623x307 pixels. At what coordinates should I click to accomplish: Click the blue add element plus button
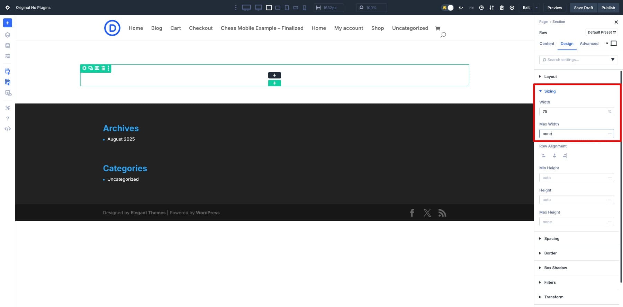click(x=8, y=23)
